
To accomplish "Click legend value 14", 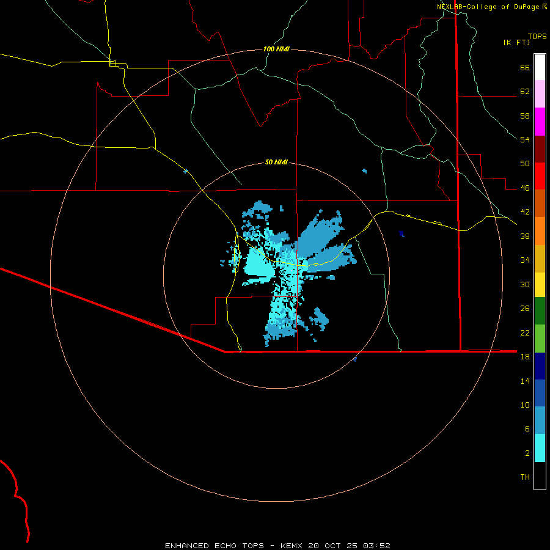I will click(x=525, y=381).
